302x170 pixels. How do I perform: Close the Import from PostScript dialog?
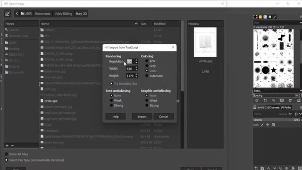[x=173, y=47]
